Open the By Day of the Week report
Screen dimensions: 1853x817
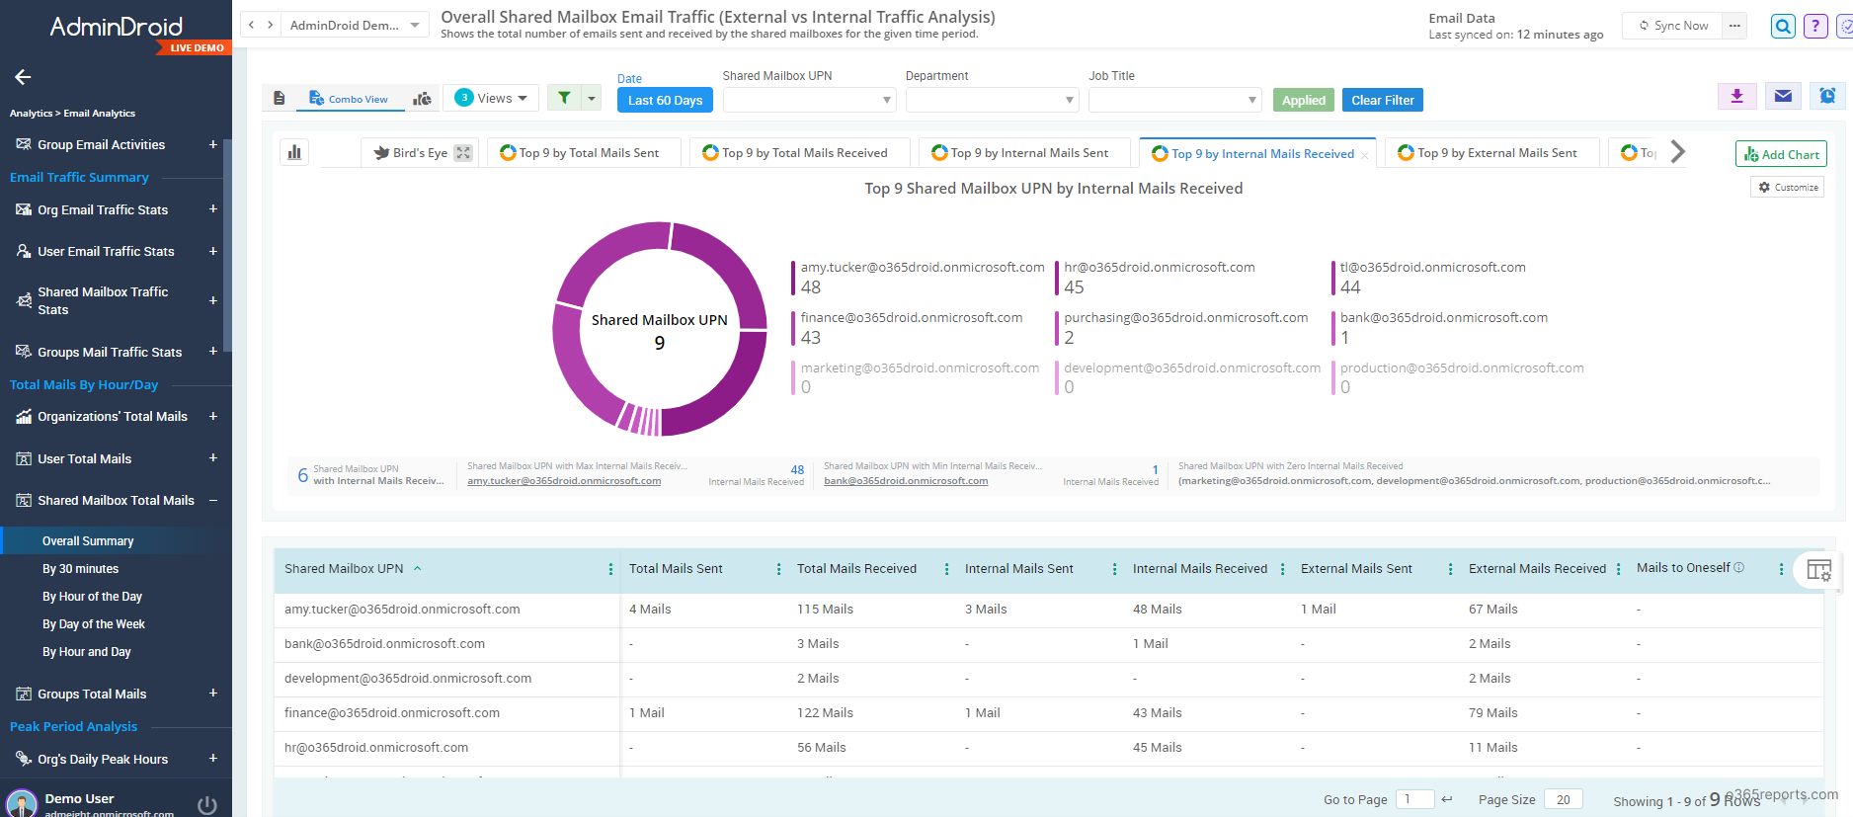(93, 624)
